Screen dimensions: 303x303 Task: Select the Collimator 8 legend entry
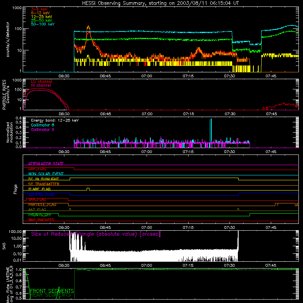pyautogui.click(x=42, y=125)
